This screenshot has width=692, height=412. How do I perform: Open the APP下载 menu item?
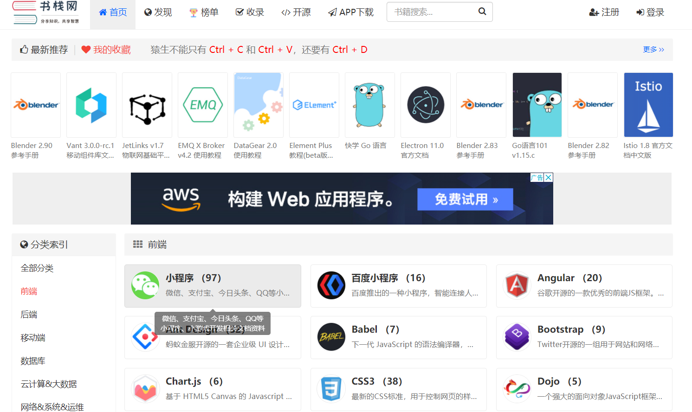pyautogui.click(x=351, y=13)
